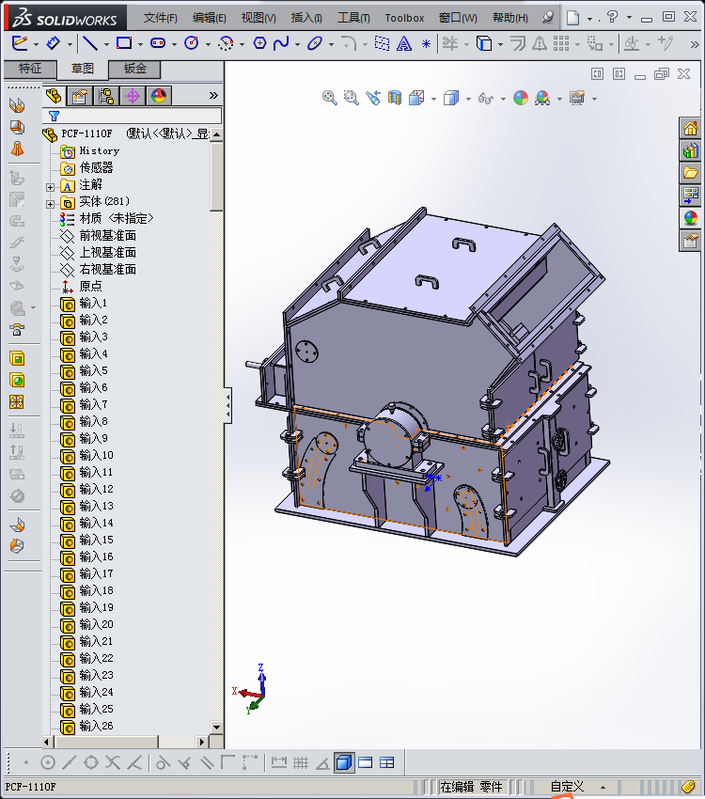
Task: Click the Edit Appearance color ball icon
Action: [521, 98]
